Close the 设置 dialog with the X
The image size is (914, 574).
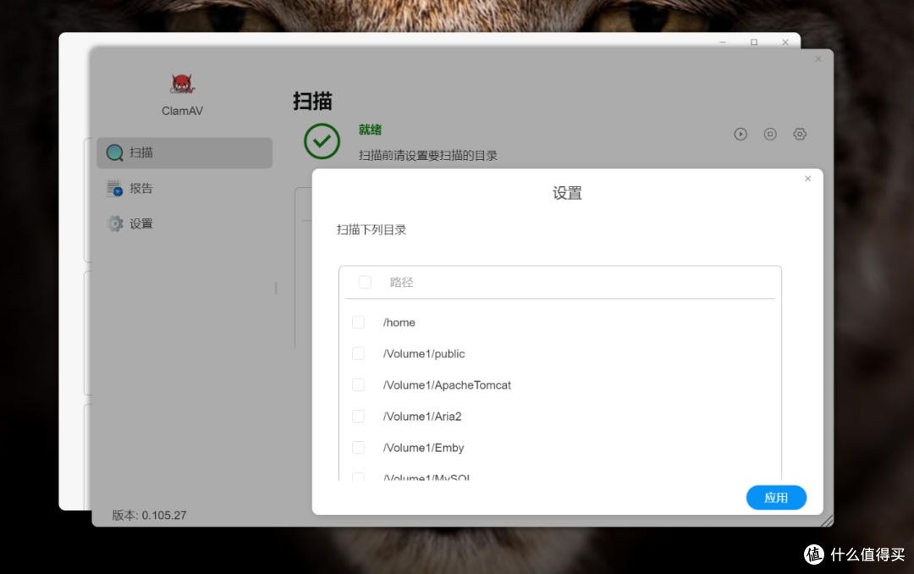808,179
